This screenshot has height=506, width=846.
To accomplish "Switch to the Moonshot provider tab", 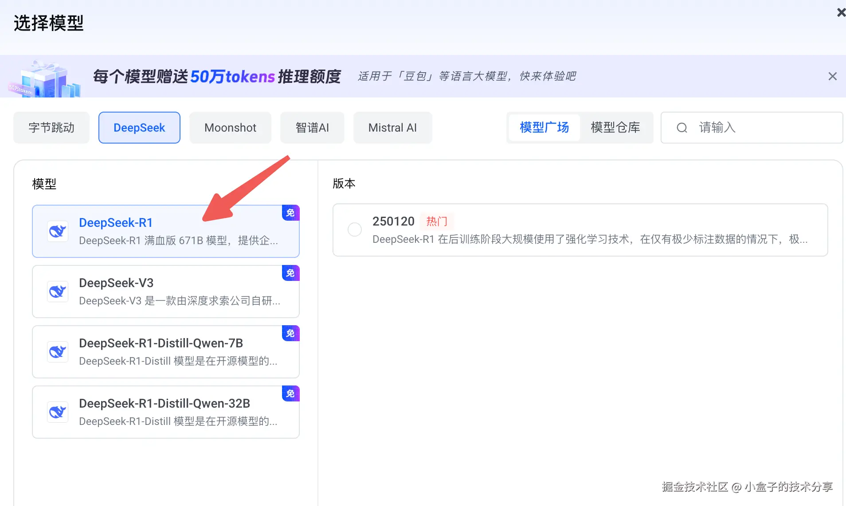I will (x=230, y=128).
